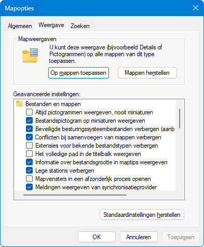Image resolution: width=204 pixels, height=247 pixels.
Task: Close the Mapopties dialog
Action: 196,8
